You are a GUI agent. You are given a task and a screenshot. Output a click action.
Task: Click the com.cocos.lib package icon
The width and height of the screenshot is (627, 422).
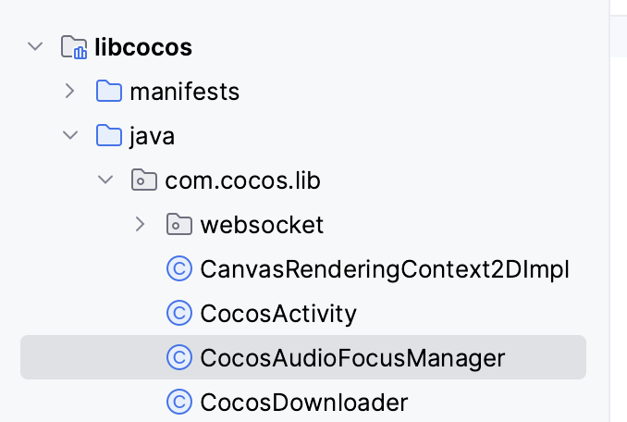tap(144, 180)
